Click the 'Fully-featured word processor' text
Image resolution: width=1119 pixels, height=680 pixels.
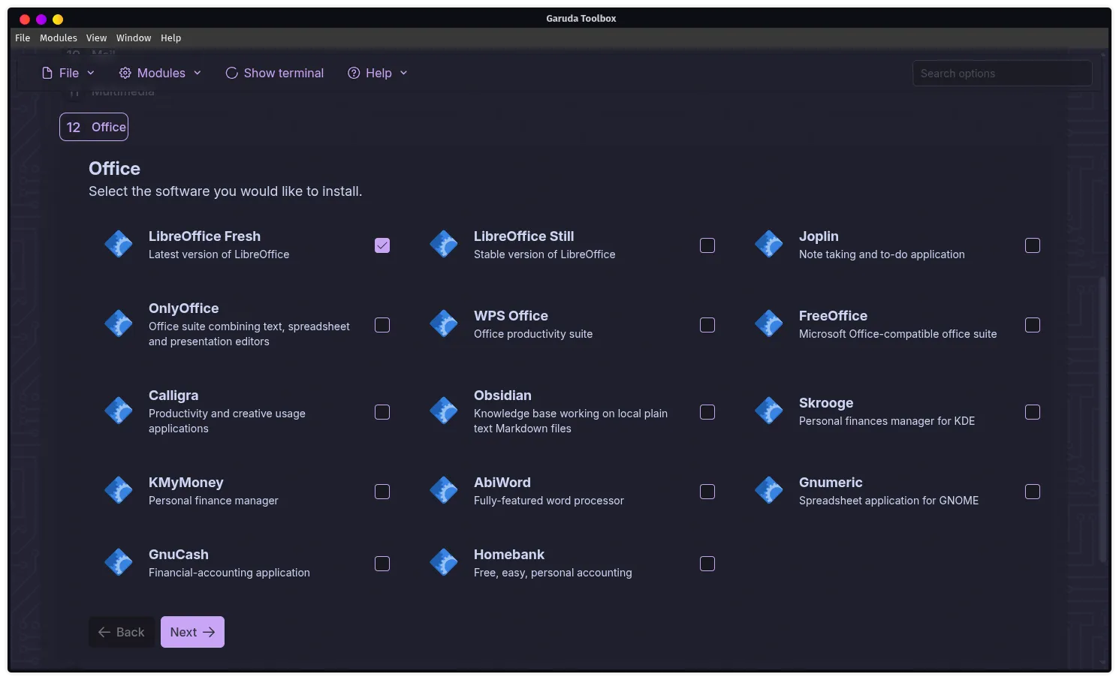pyautogui.click(x=549, y=501)
